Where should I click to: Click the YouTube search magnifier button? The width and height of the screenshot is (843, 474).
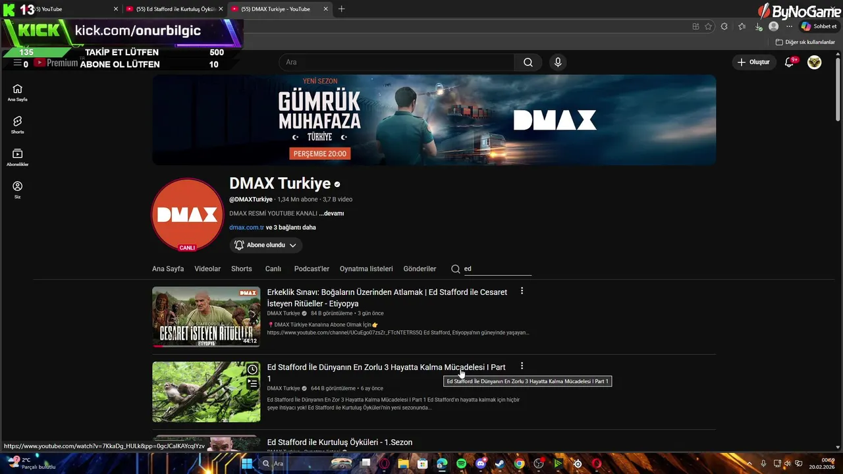pos(528,63)
